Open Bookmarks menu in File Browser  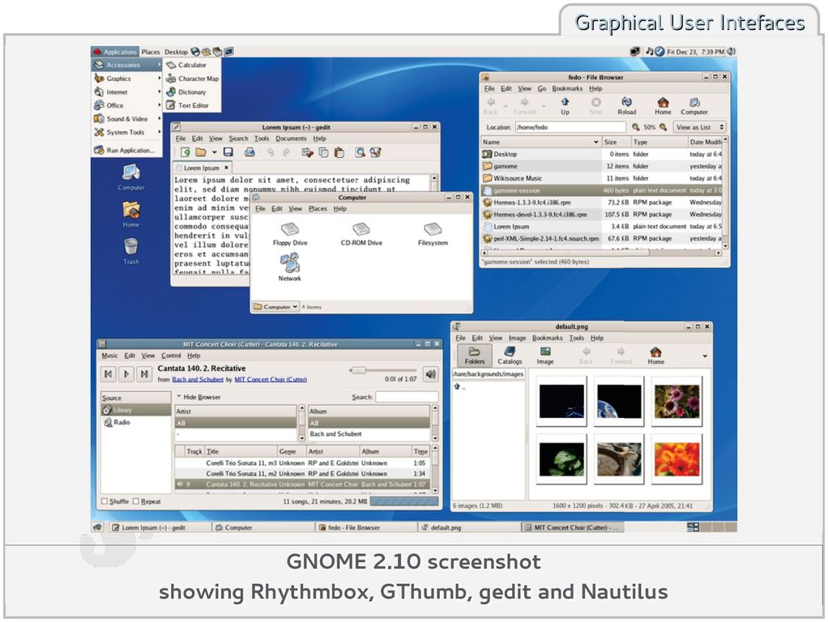567,89
